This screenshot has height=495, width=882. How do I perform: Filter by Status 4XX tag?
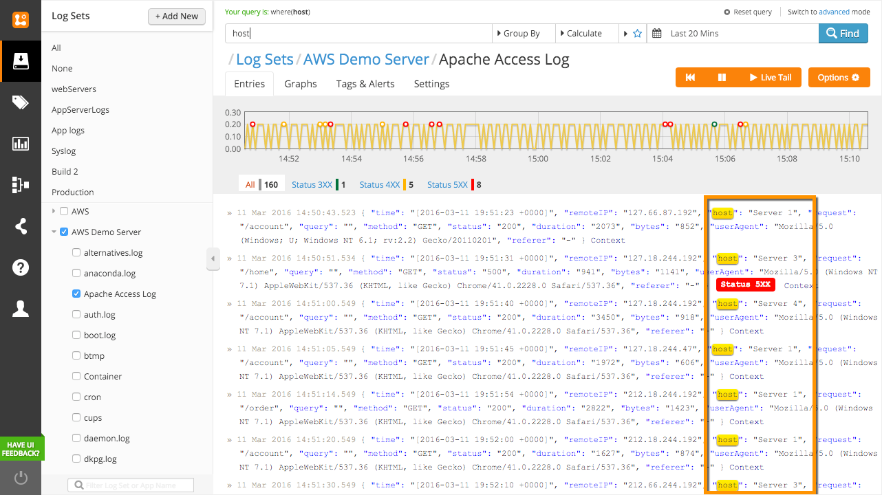tap(387, 184)
